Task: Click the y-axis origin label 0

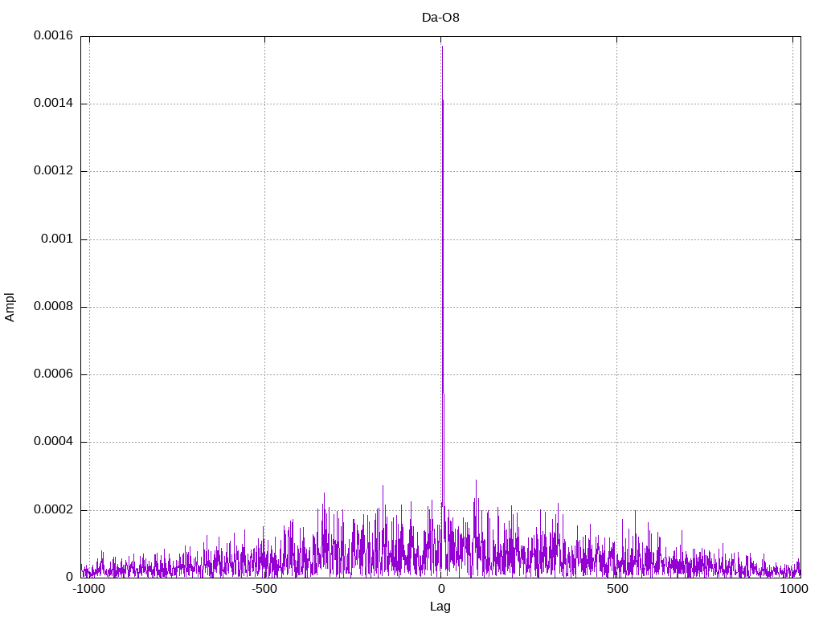Action: point(70,578)
